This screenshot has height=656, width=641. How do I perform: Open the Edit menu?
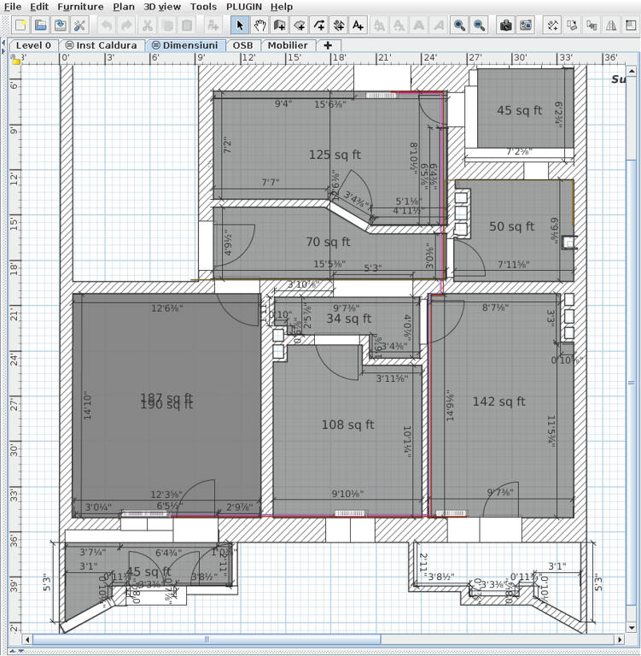[39, 7]
